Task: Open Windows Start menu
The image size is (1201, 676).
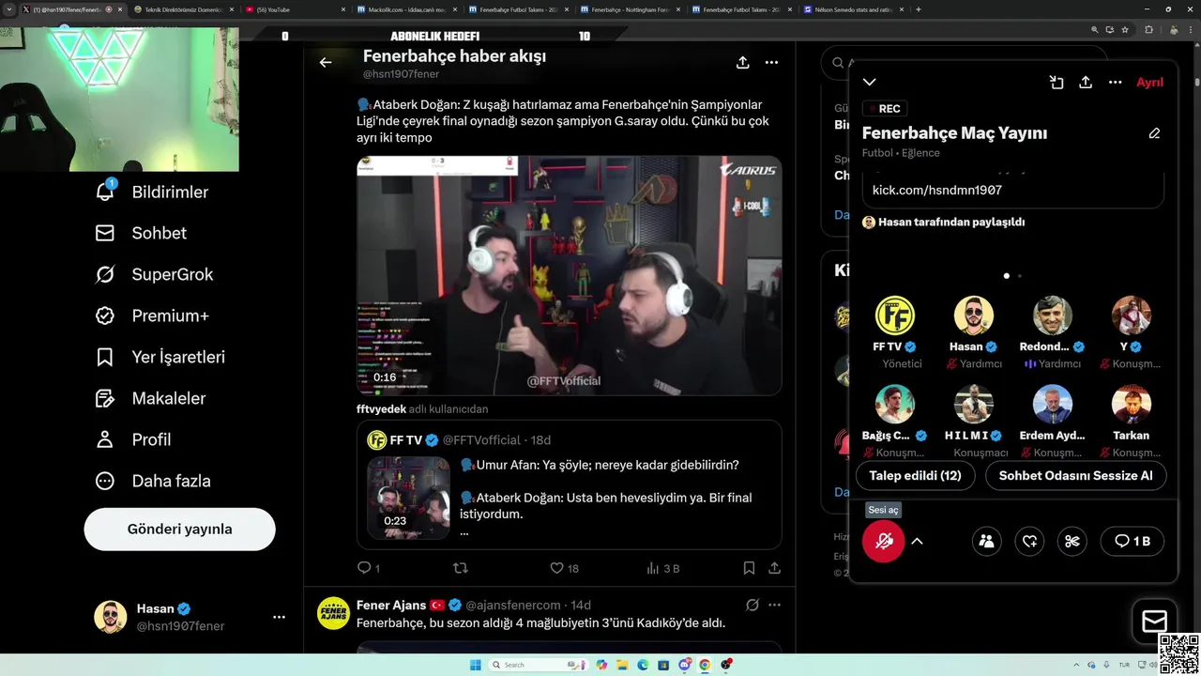Action: (x=475, y=665)
